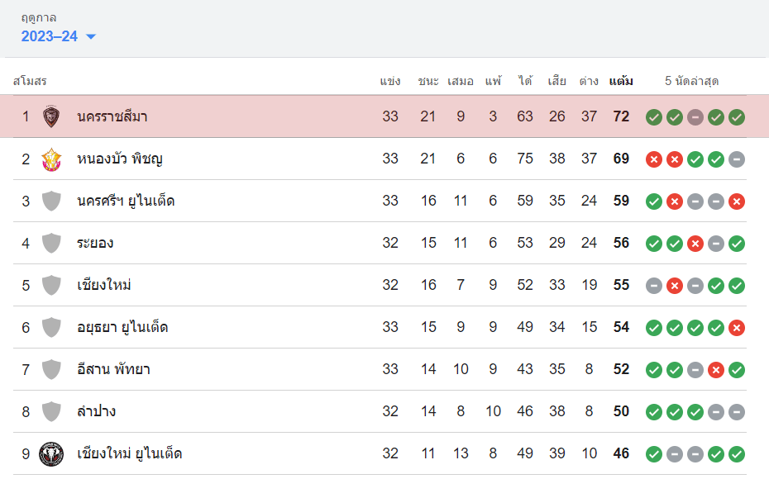Click นครราชสีมา's gray draw result icon
Screen dimensions: 769x479
695,117
